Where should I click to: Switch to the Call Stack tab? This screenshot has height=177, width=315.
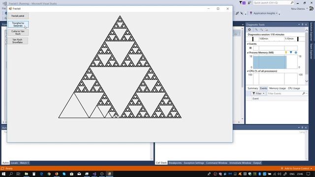point(161,163)
